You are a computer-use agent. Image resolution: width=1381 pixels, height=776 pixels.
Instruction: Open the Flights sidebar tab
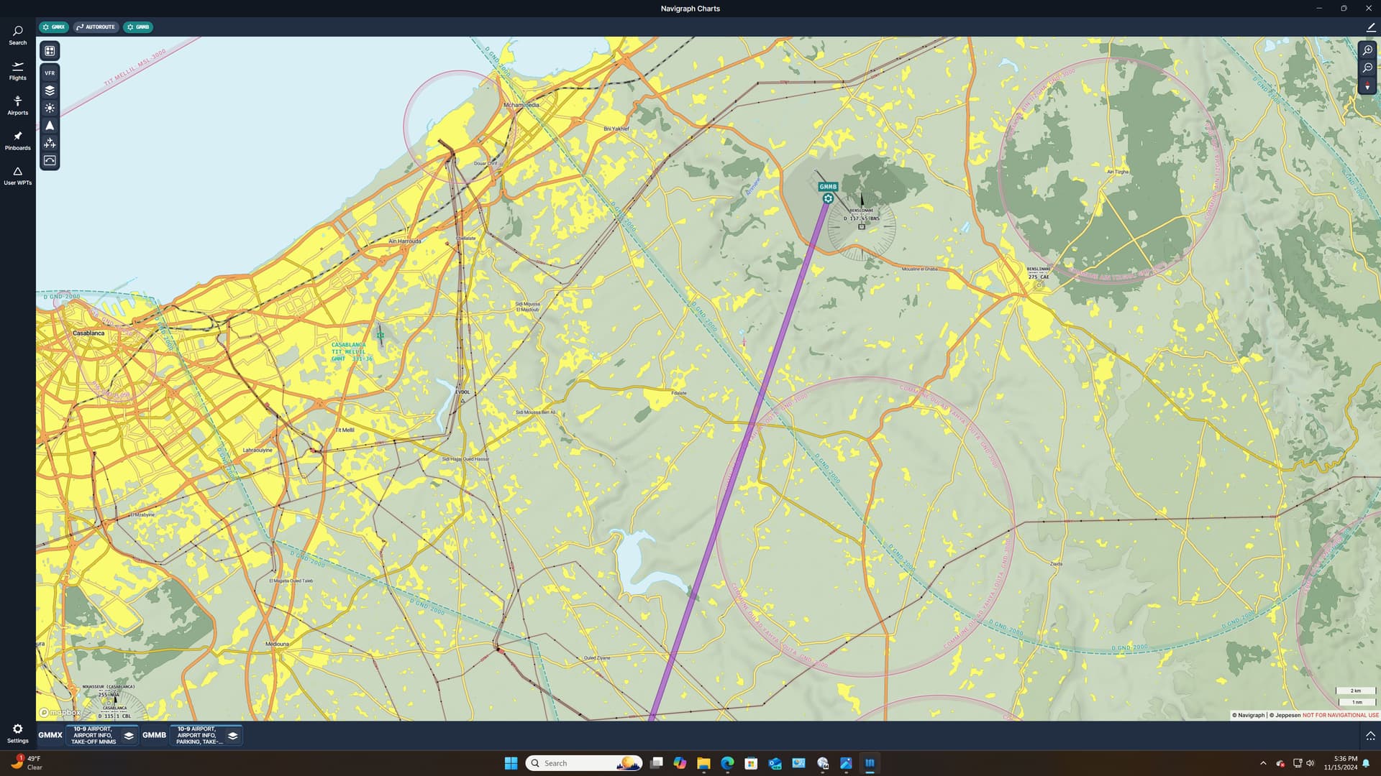pos(17,70)
